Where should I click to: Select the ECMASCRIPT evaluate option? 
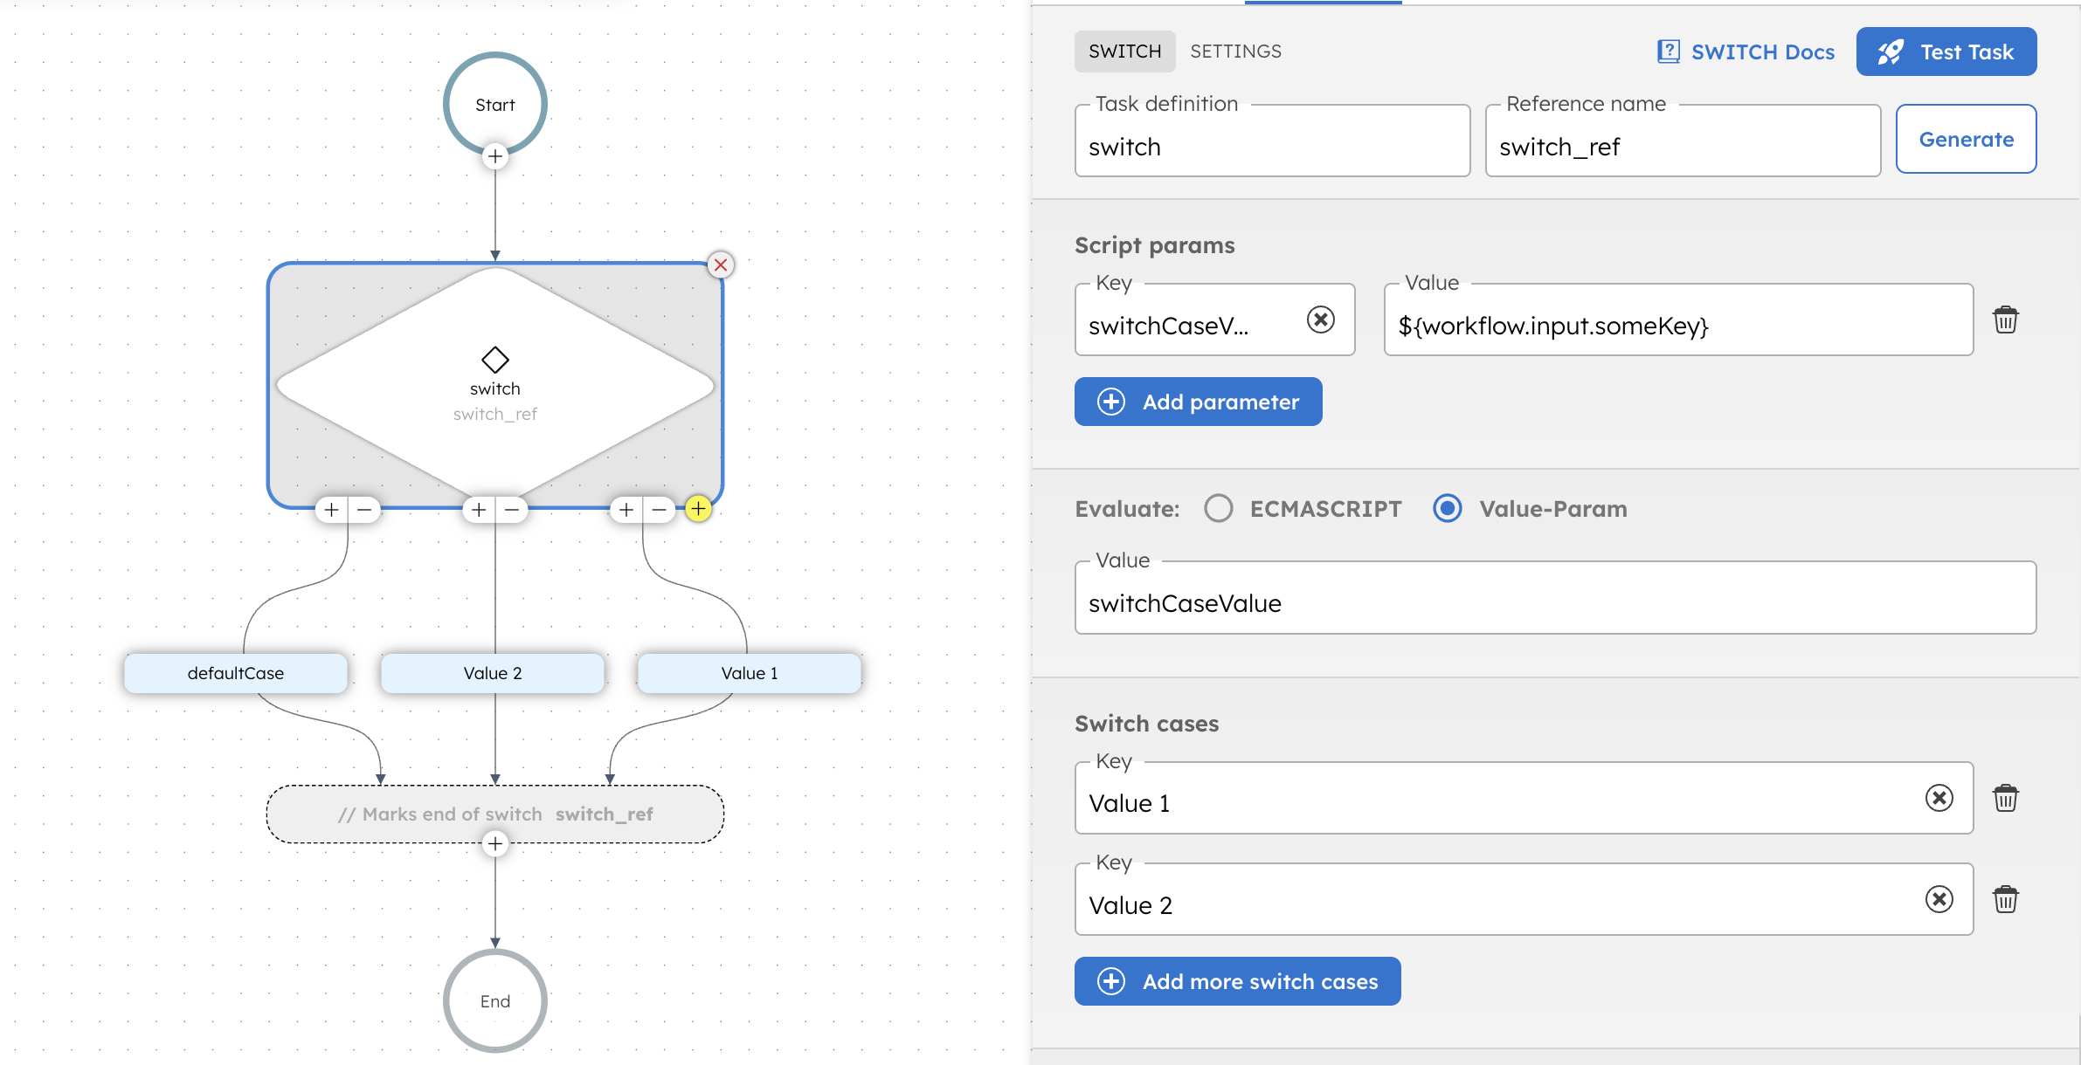[1217, 508]
